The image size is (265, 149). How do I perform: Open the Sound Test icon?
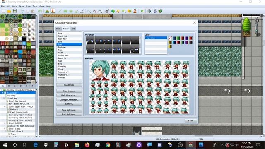[x=118, y=11]
